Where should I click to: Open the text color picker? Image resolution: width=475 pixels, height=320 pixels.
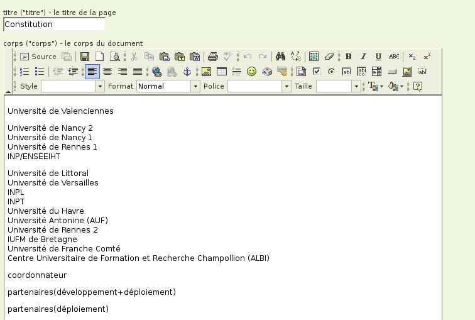[375, 86]
